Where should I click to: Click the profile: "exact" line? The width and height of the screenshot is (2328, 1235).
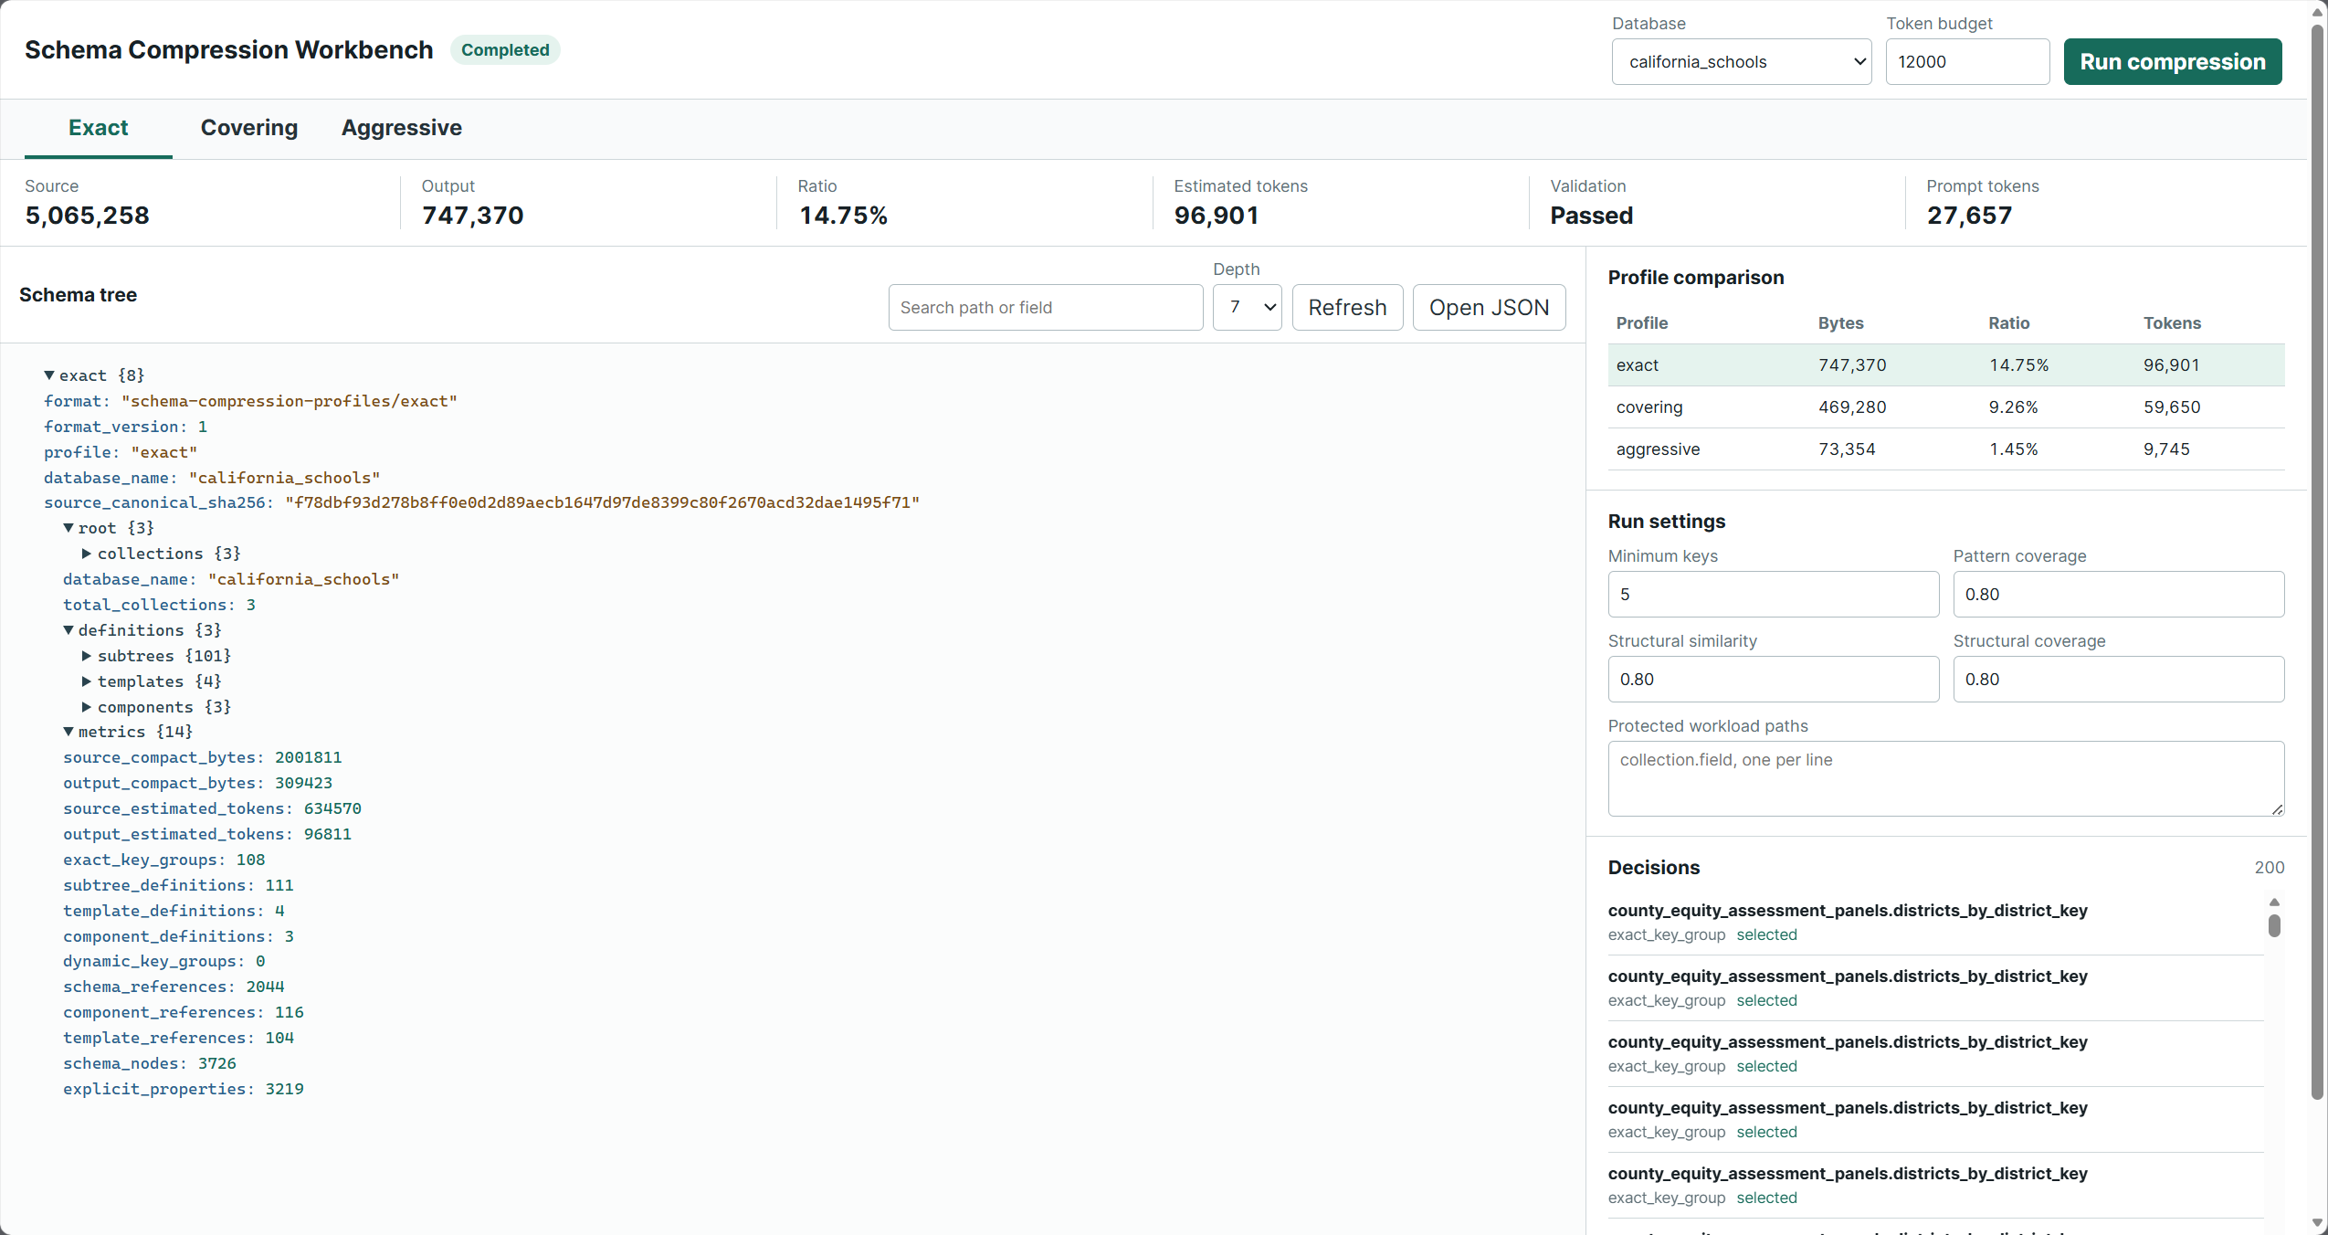[121, 452]
